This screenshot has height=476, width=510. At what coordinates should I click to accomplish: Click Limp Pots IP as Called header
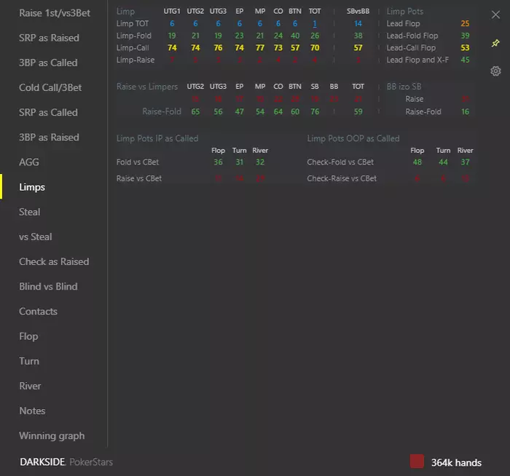[x=157, y=138]
